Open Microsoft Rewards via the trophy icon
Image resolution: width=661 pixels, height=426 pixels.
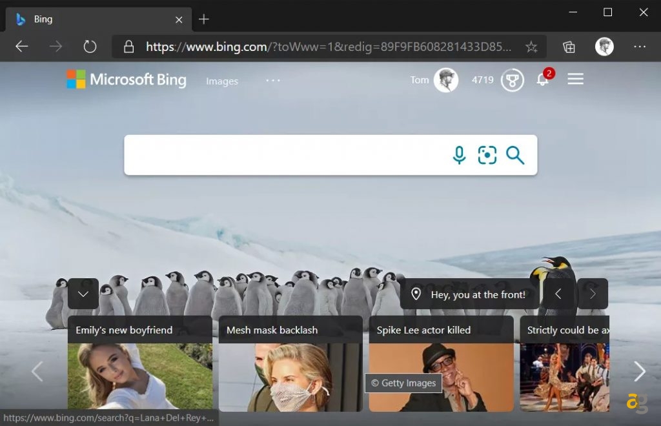513,80
